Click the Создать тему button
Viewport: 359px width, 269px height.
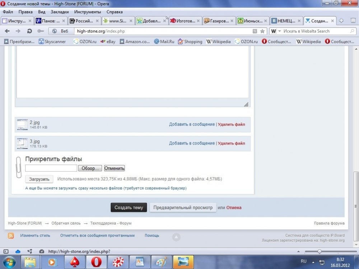coord(129,207)
